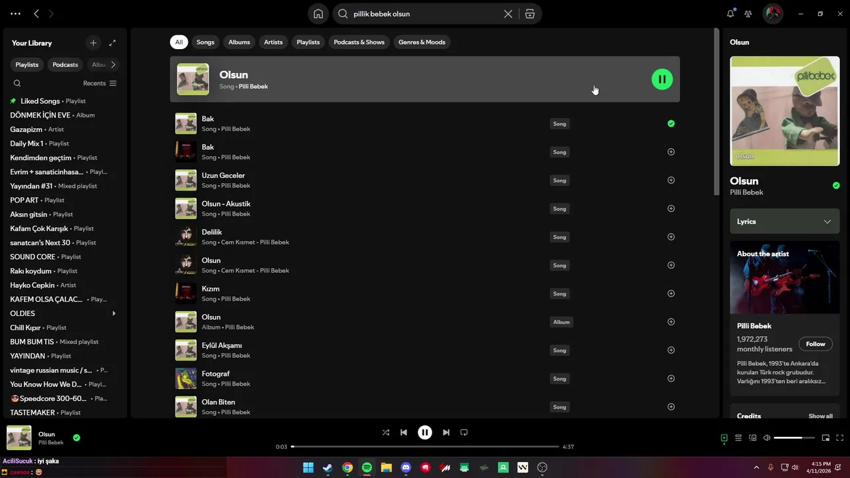This screenshot has width=850, height=478.
Task: Select the Artists filter tab
Action: pyautogui.click(x=273, y=42)
